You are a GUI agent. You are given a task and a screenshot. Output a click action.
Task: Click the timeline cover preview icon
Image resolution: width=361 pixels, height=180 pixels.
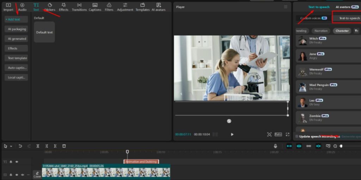(328, 146)
